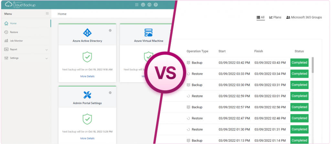Click the Start column header
331x144 pixels.
[x=222, y=51]
